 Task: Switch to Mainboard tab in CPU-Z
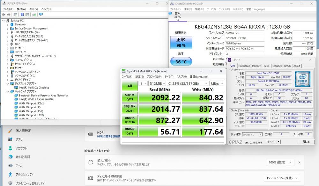tap(244, 66)
